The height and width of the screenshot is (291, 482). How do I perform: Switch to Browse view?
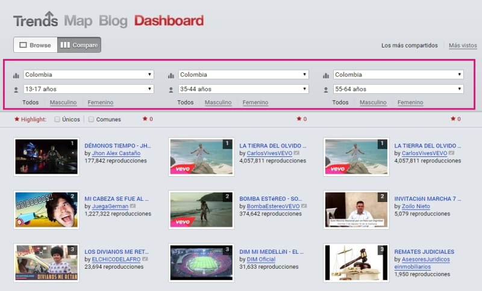36,44
